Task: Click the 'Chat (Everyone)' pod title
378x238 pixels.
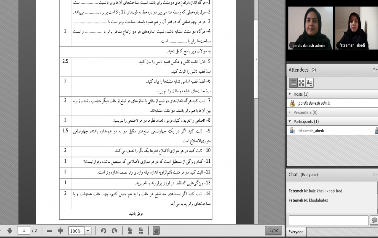Action: 303,175
